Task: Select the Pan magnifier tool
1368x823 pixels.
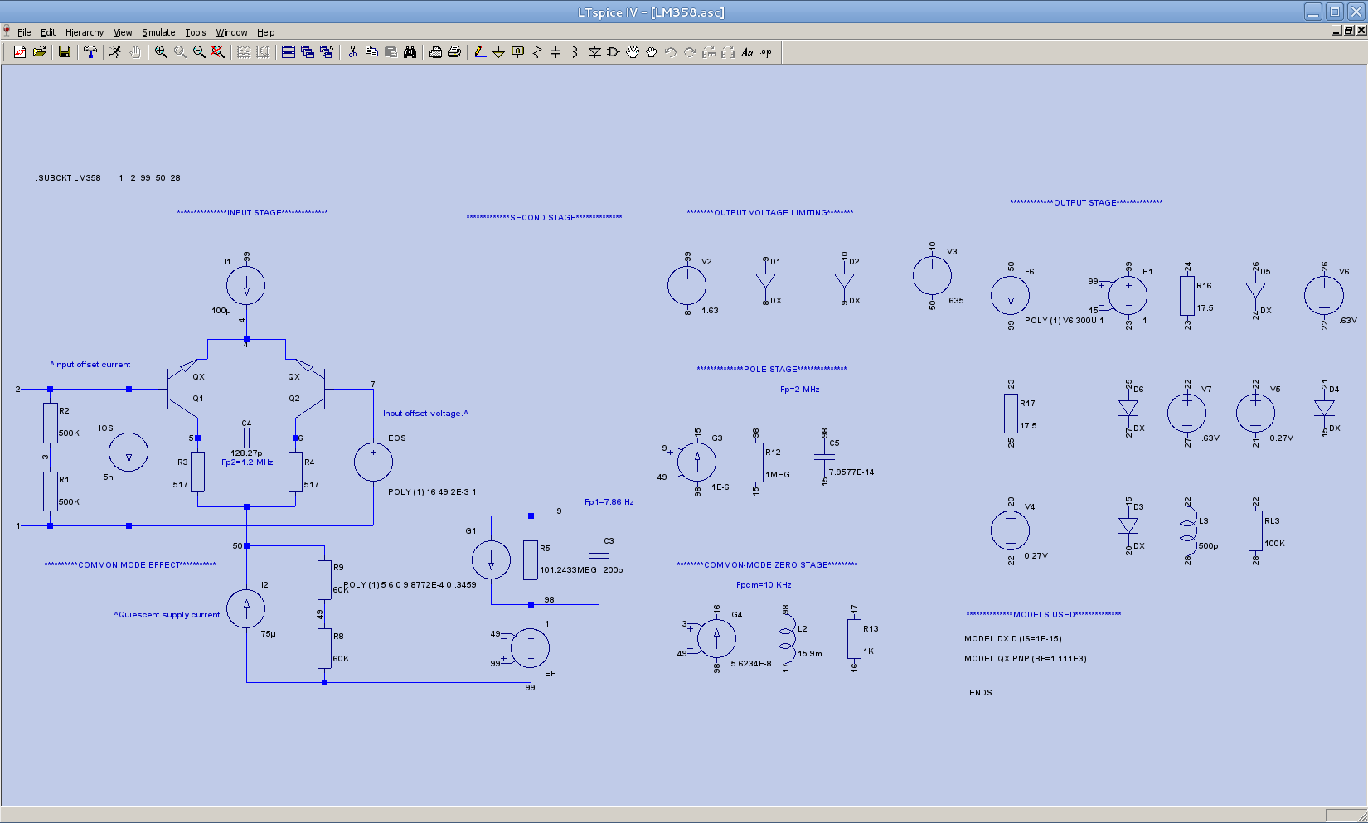Action: 180,52
